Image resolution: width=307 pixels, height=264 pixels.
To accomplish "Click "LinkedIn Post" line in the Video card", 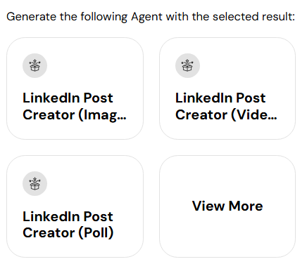I will pyautogui.click(x=220, y=98).
